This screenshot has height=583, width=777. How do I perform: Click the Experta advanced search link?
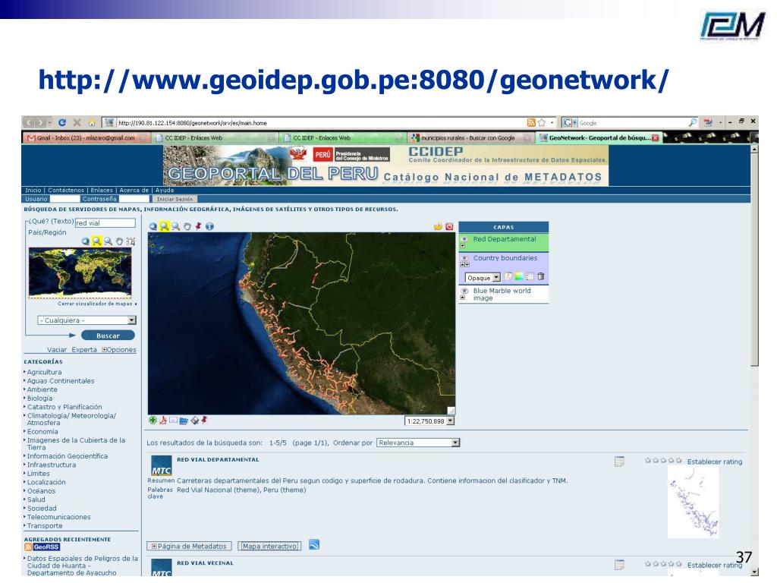pos(84,350)
